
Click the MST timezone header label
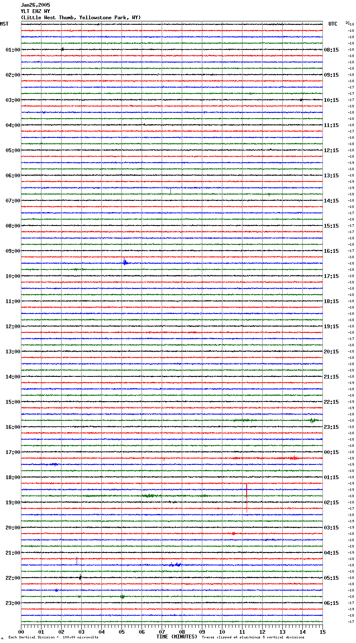(4, 24)
